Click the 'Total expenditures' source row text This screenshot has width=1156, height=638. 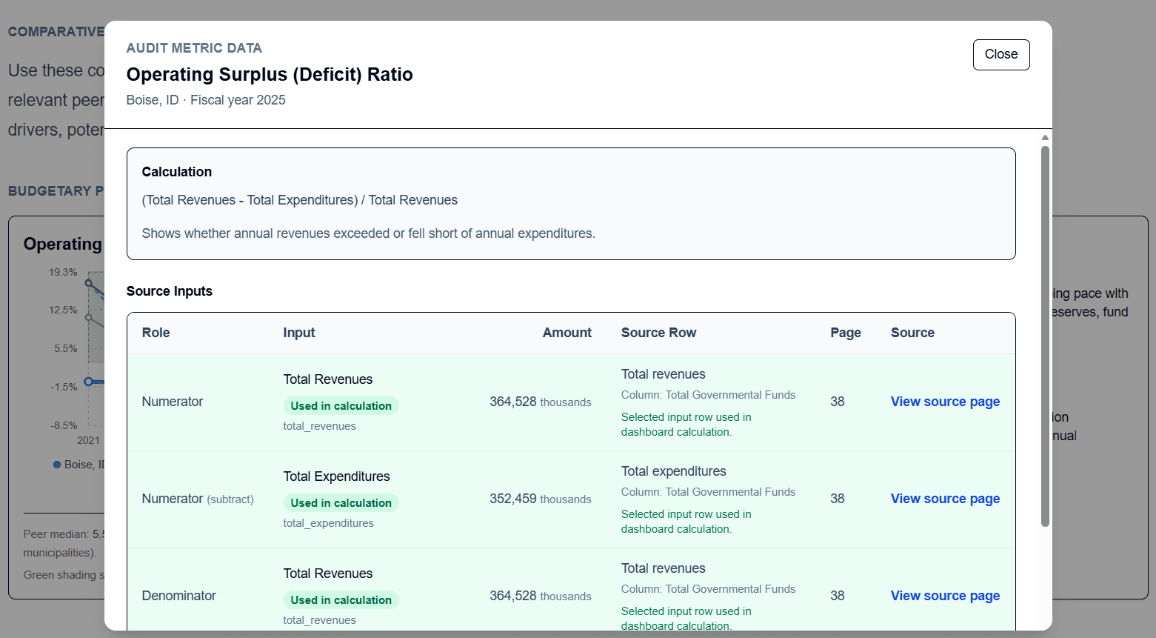(673, 471)
